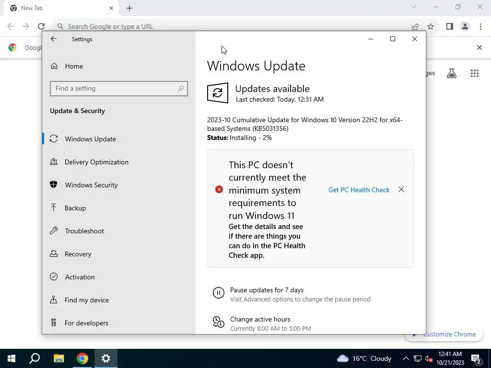
Task: Click the KB5031356 cumulative update description
Action: click(x=304, y=124)
